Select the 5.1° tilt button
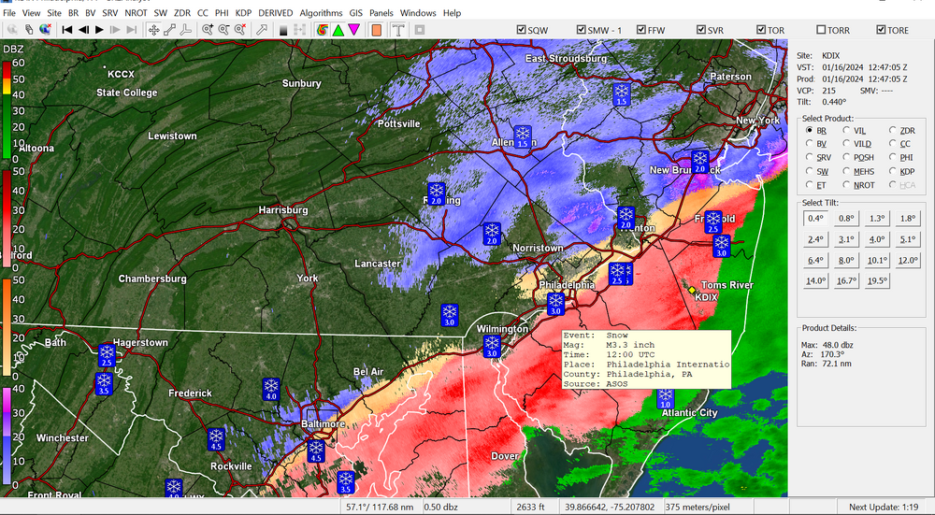935x515 pixels. point(908,239)
